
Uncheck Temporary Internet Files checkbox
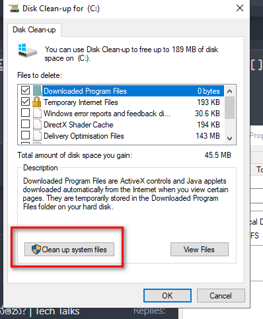[x=25, y=102]
